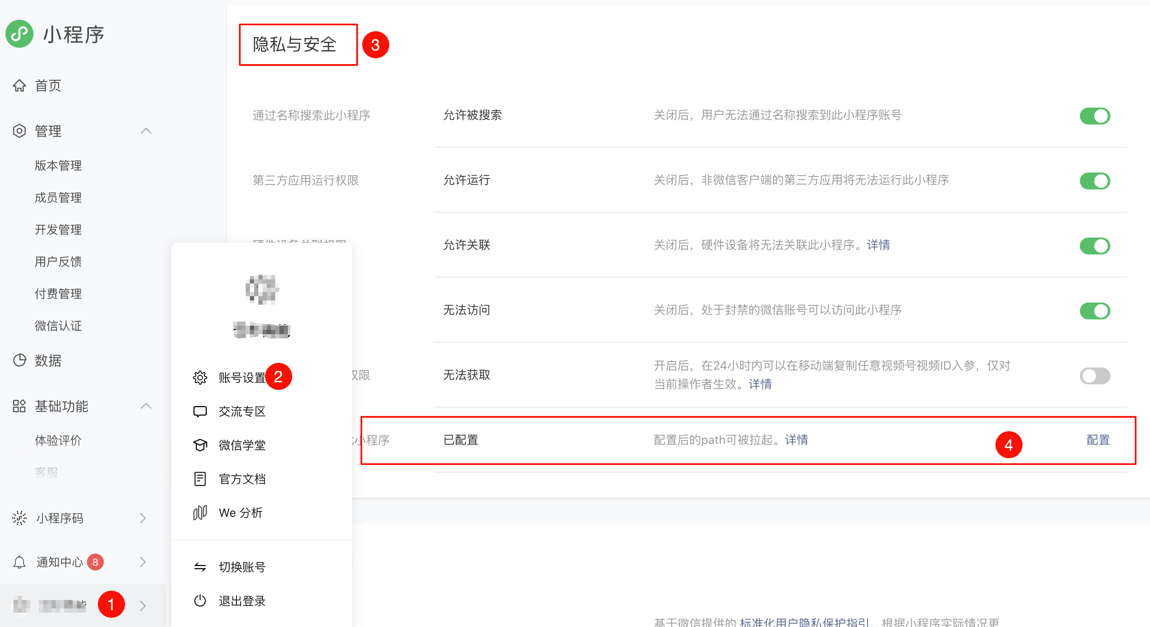Click the 数据 data analytics icon
The width and height of the screenshot is (1150, 627).
pyautogui.click(x=20, y=361)
